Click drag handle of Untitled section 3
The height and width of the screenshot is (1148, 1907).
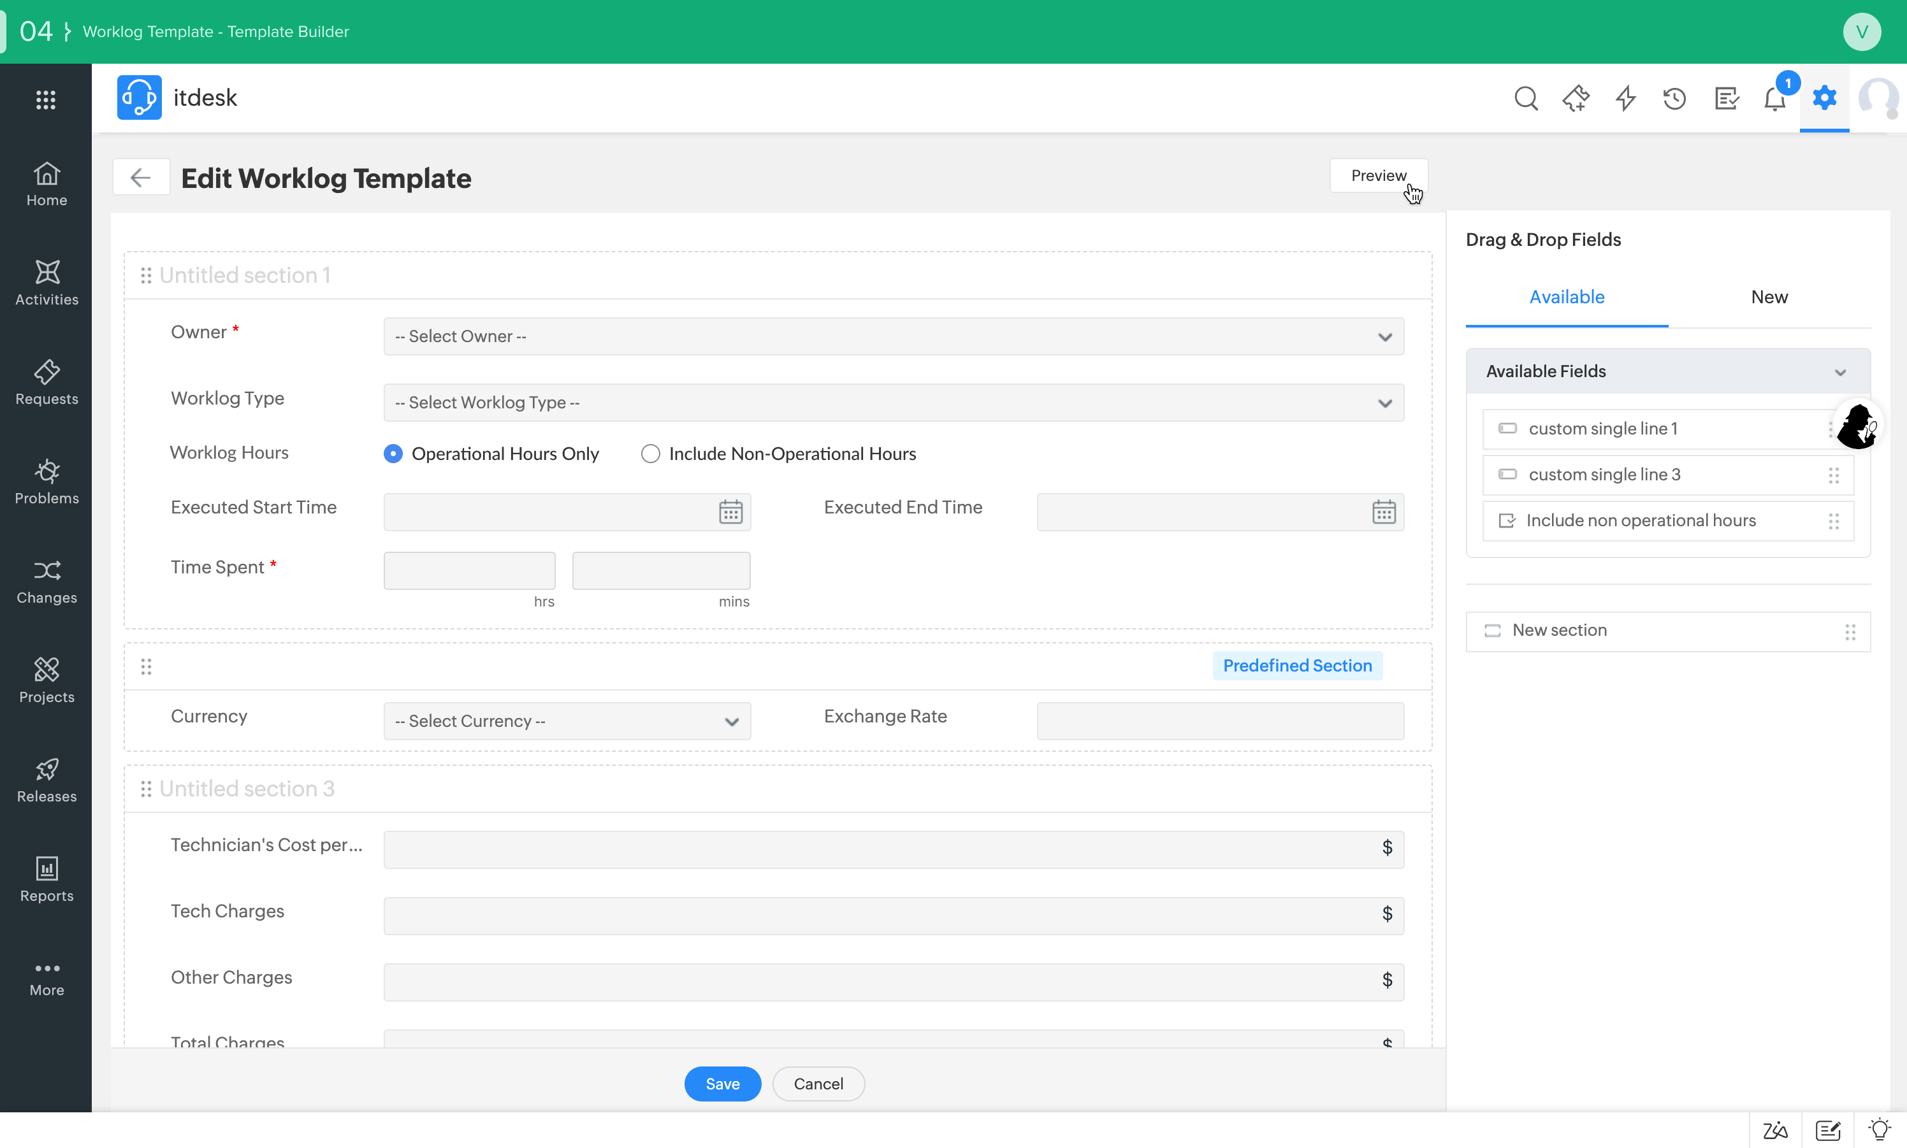click(x=145, y=788)
